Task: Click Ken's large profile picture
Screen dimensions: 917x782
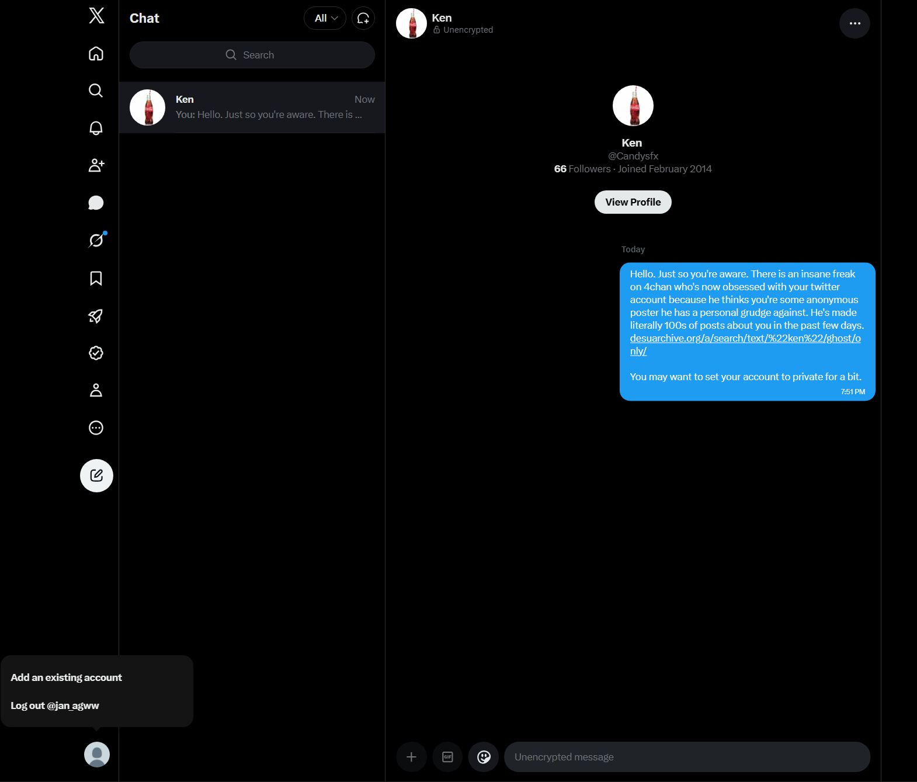Action: (633, 106)
